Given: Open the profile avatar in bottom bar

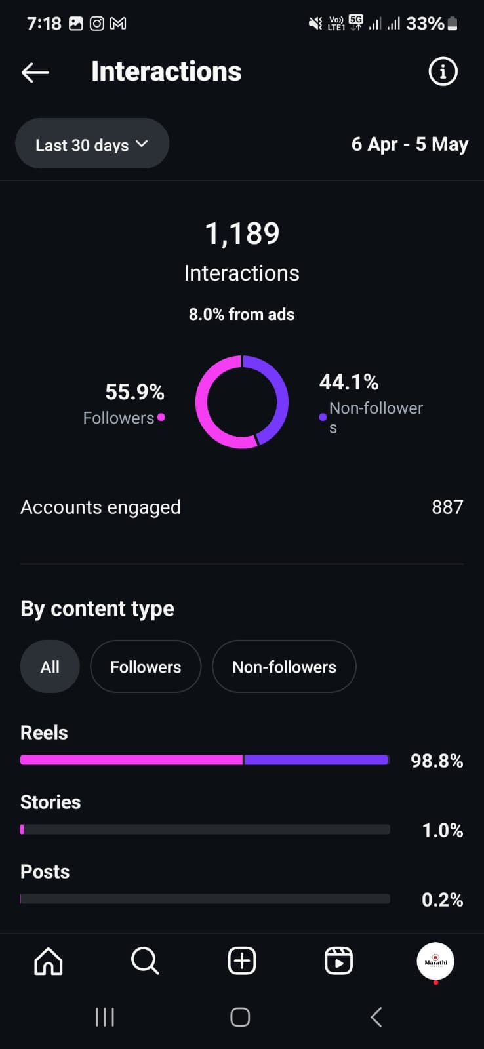Looking at the screenshot, I should (x=435, y=961).
